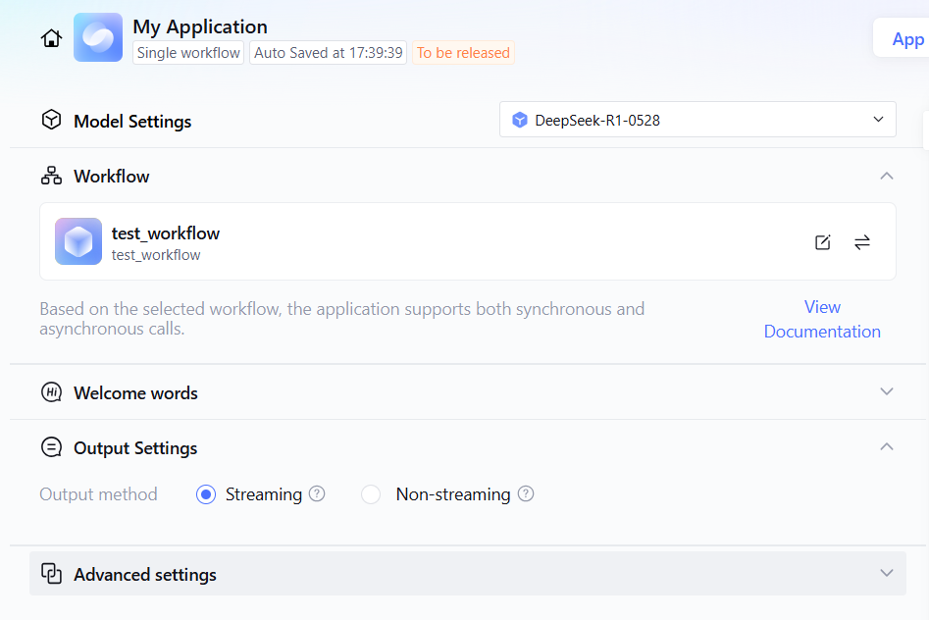
Task: Collapse the Output Settings section
Action: 887,446
